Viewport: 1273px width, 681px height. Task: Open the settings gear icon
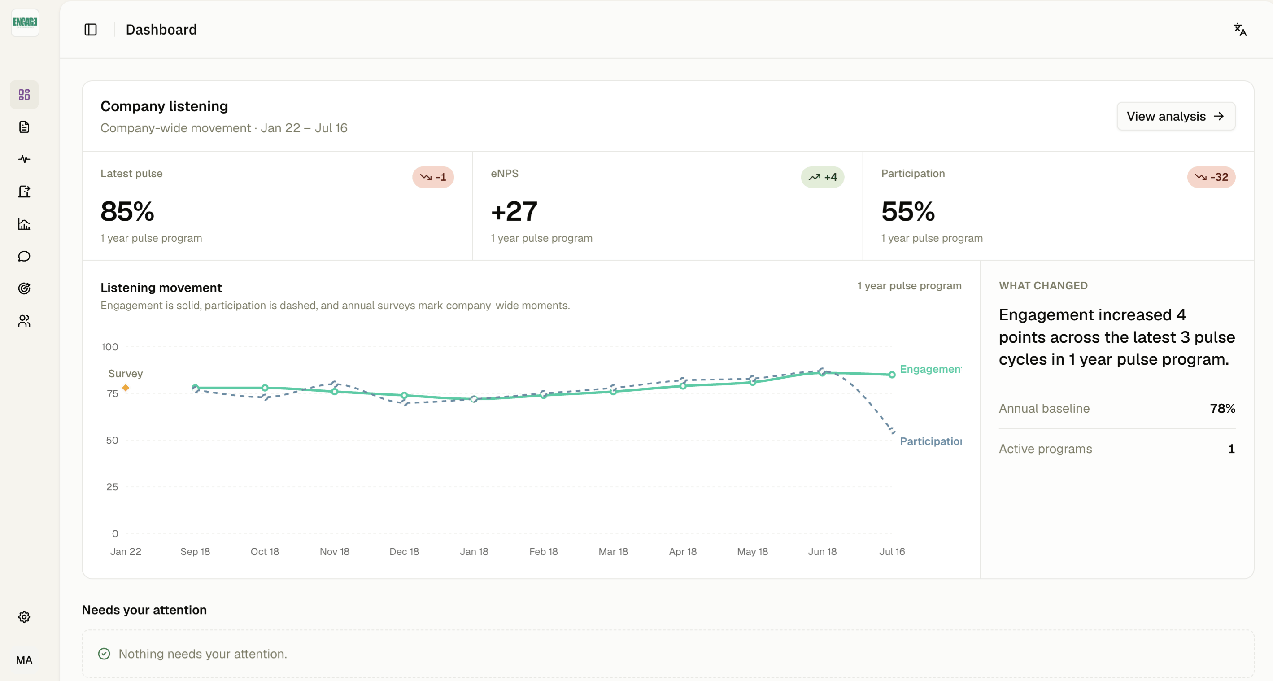click(24, 617)
